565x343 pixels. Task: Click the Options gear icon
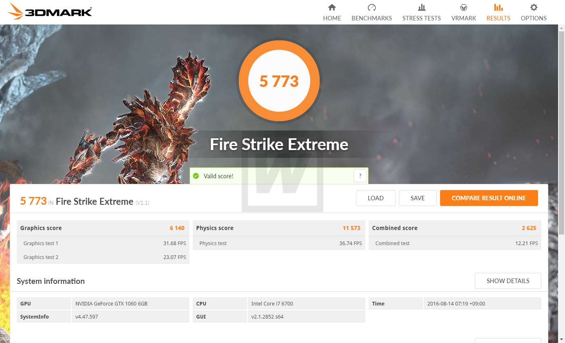[x=534, y=7]
